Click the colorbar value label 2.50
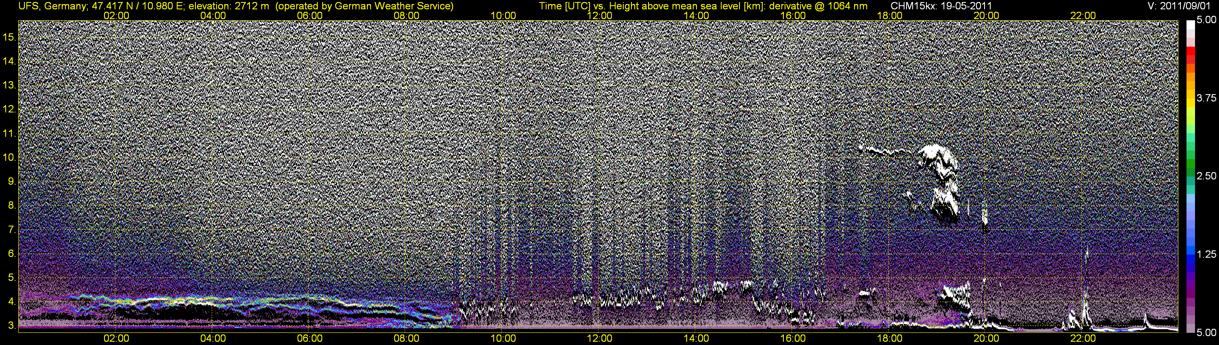 1206,176
